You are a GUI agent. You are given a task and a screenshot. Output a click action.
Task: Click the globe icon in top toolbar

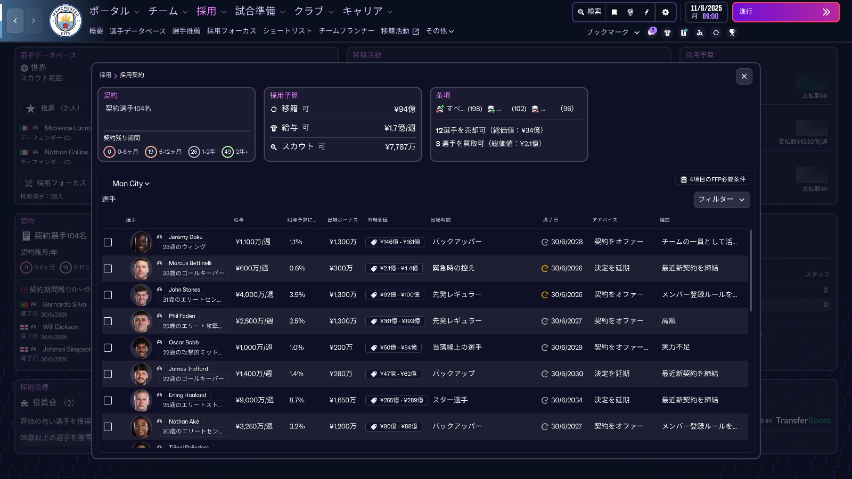click(x=630, y=12)
